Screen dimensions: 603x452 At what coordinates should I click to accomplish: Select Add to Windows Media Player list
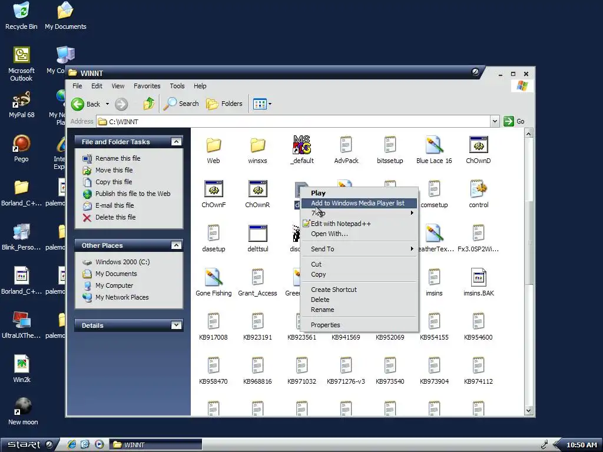pos(359,203)
